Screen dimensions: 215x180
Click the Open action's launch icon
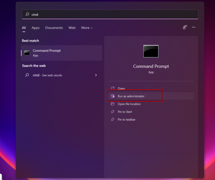[113, 88]
